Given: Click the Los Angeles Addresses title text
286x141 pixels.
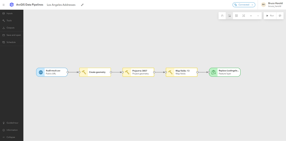Looking at the screenshot, I should point(61,5).
